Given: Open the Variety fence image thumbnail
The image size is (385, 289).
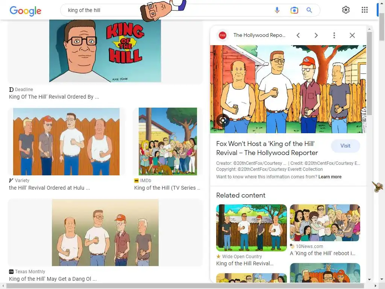Looking at the screenshot, I should click(x=66, y=141).
